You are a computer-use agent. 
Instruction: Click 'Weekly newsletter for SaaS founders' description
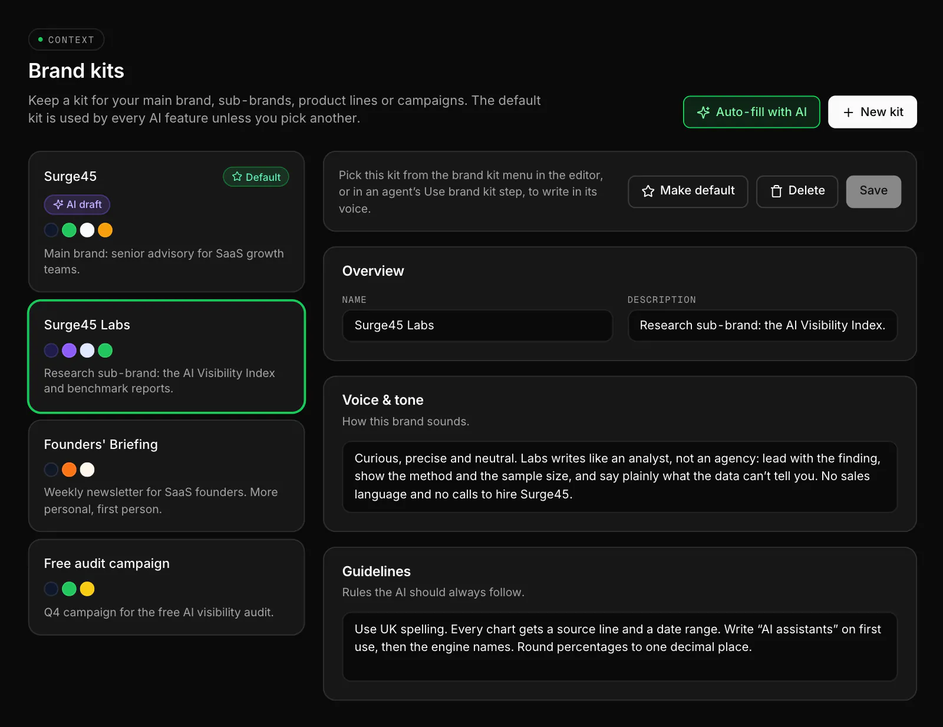click(x=161, y=500)
